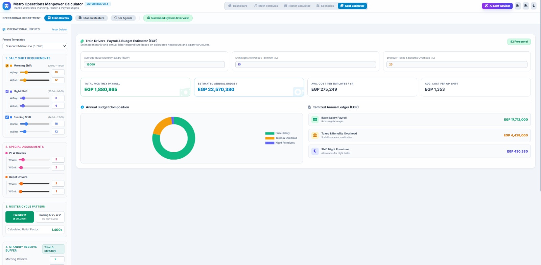Image resolution: width=541 pixels, height=265 pixels.
Task: Open the Math Formulas tab
Action: point(266,6)
